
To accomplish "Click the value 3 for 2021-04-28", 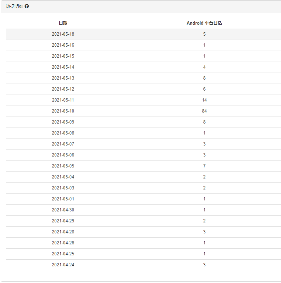I will click(204, 232).
